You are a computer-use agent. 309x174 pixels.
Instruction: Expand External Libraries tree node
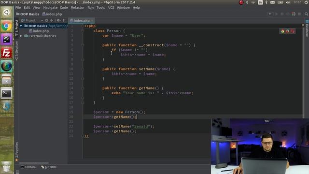click(x=21, y=36)
